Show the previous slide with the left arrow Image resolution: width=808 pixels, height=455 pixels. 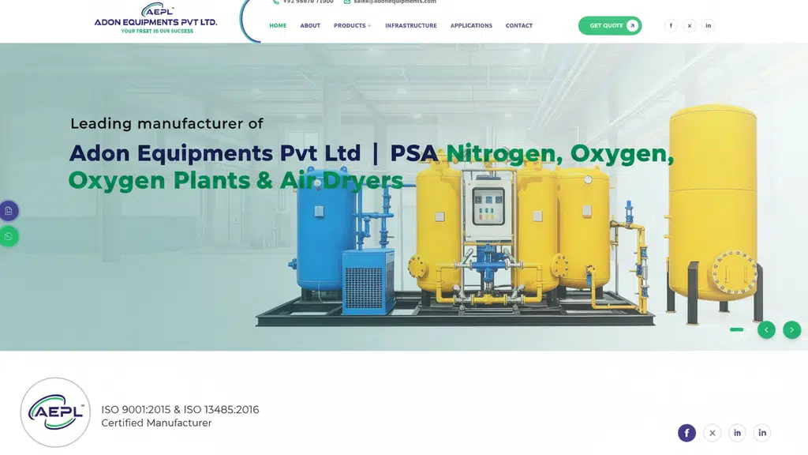(x=766, y=329)
